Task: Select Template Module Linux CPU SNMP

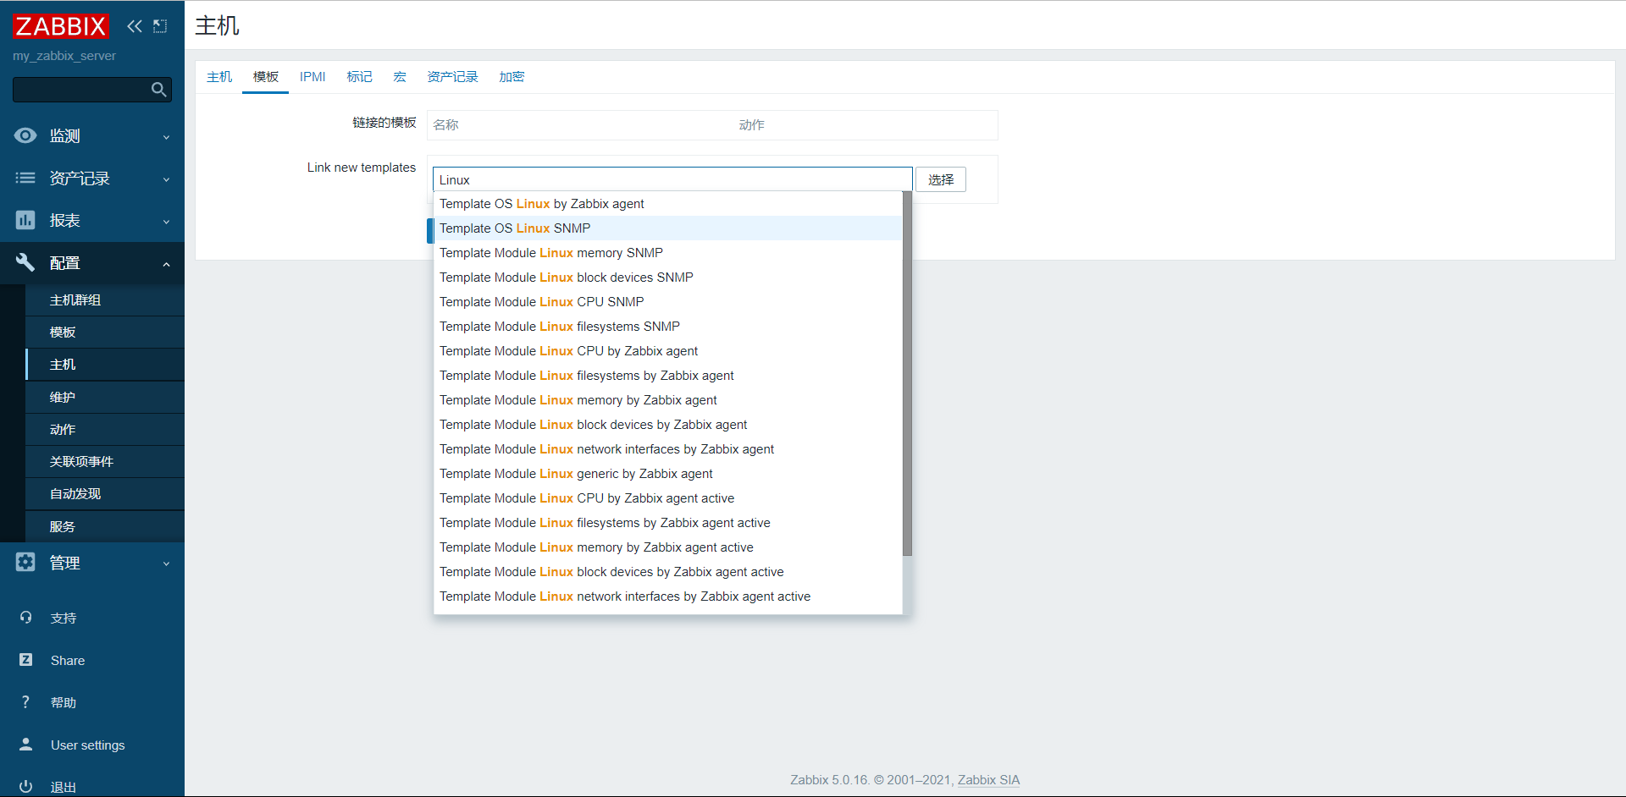Action: point(667,302)
